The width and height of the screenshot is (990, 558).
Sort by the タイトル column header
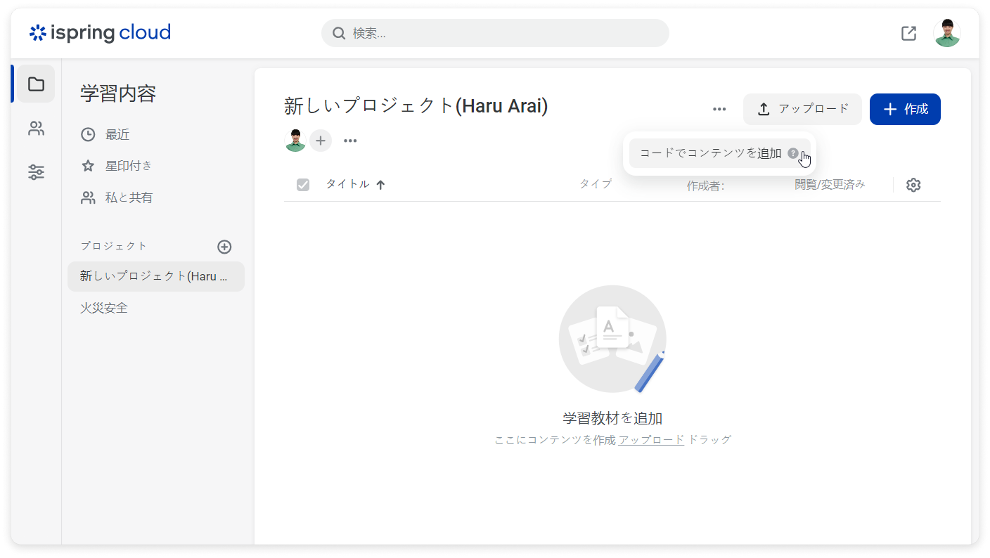point(347,184)
